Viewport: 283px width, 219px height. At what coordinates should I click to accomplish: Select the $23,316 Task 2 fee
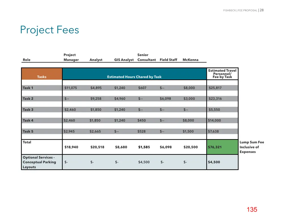[x=215, y=99]
